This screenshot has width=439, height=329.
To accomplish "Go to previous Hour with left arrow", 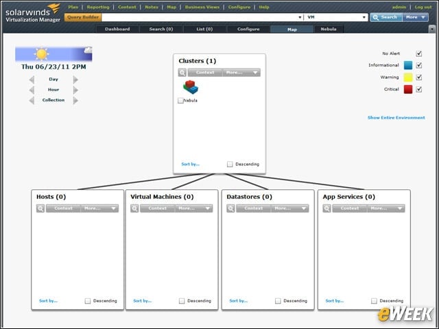I will (x=32, y=90).
